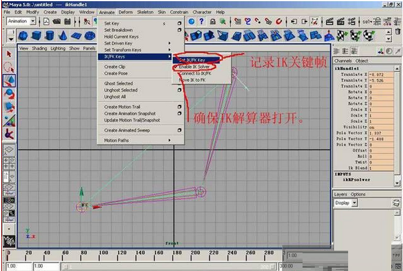Toggle Enable IK Solver checkbox item

pyautogui.click(x=194, y=66)
